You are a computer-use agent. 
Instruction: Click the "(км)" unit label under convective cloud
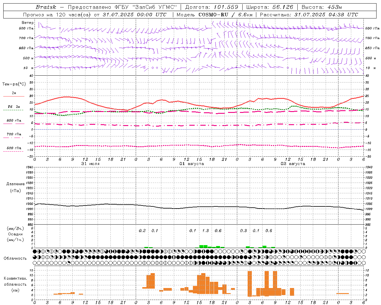[15, 290]
